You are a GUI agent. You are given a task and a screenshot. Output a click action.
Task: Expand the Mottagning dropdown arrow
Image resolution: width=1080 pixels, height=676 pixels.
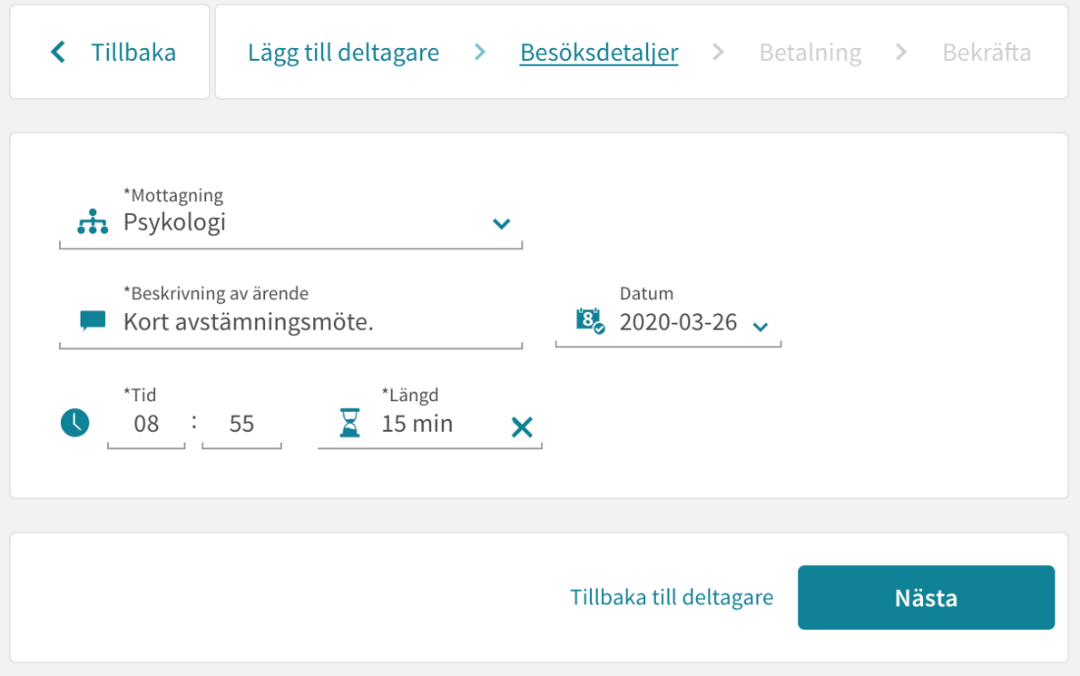pyautogui.click(x=502, y=224)
